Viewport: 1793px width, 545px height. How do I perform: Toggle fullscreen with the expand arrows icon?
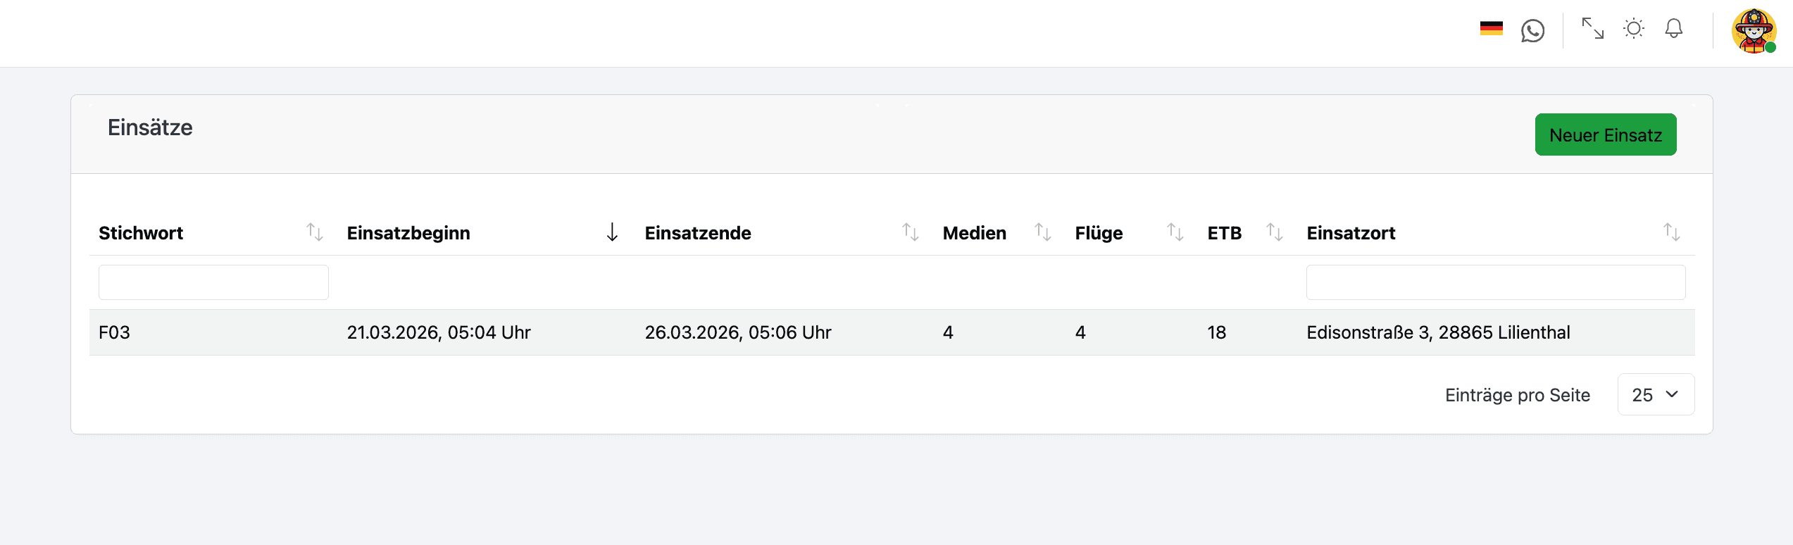tap(1592, 29)
